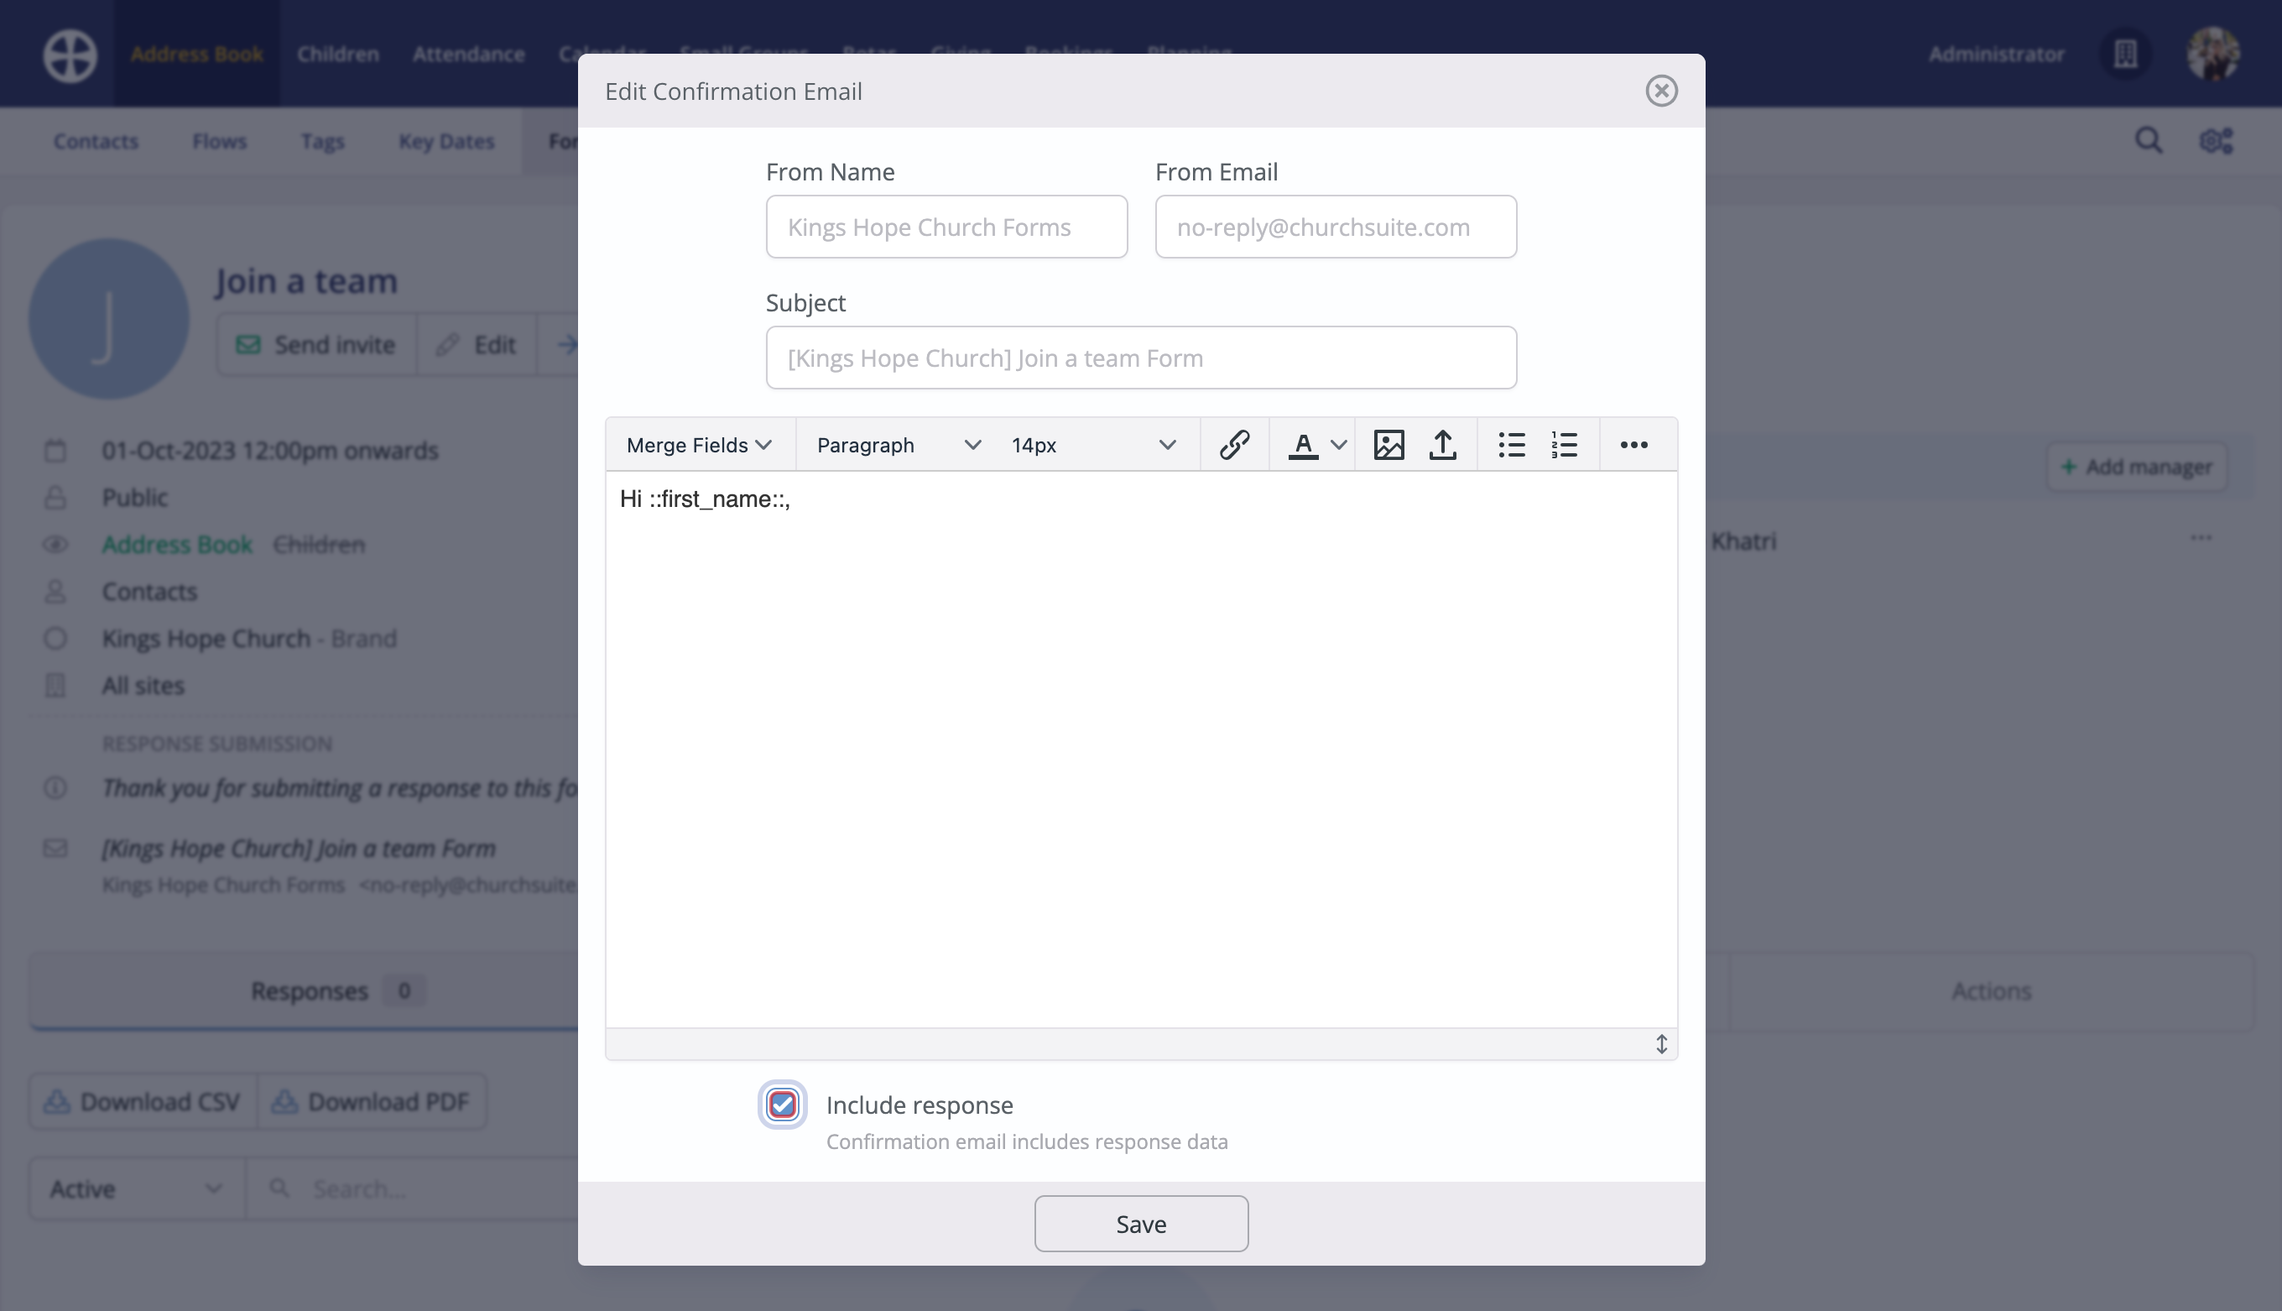The width and height of the screenshot is (2282, 1311).
Task: Switch to the Key Dates sub-tab
Action: 446,141
